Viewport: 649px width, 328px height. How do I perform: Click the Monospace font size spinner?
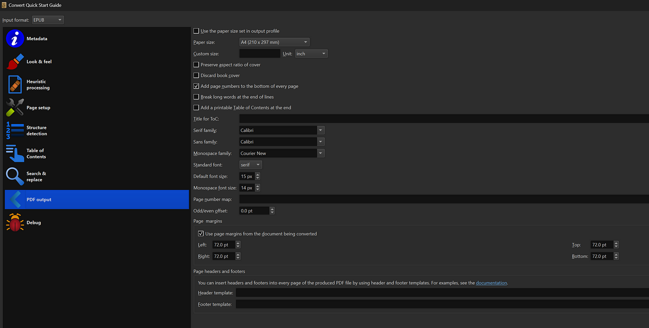(x=250, y=188)
